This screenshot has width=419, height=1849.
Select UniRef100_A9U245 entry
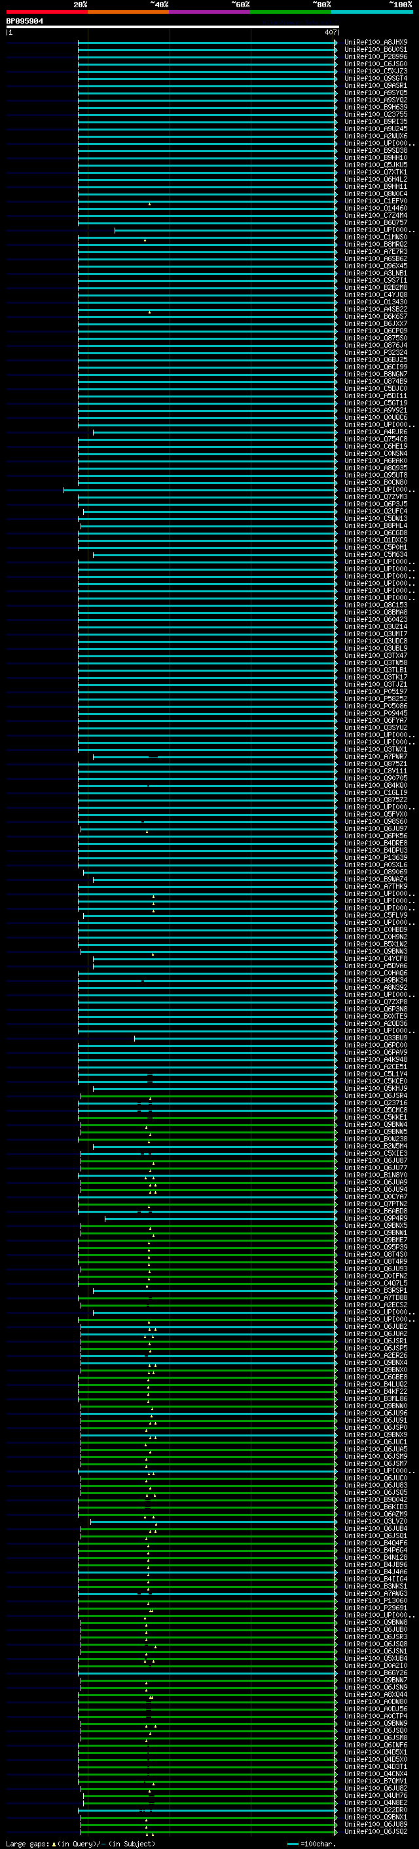375,129
